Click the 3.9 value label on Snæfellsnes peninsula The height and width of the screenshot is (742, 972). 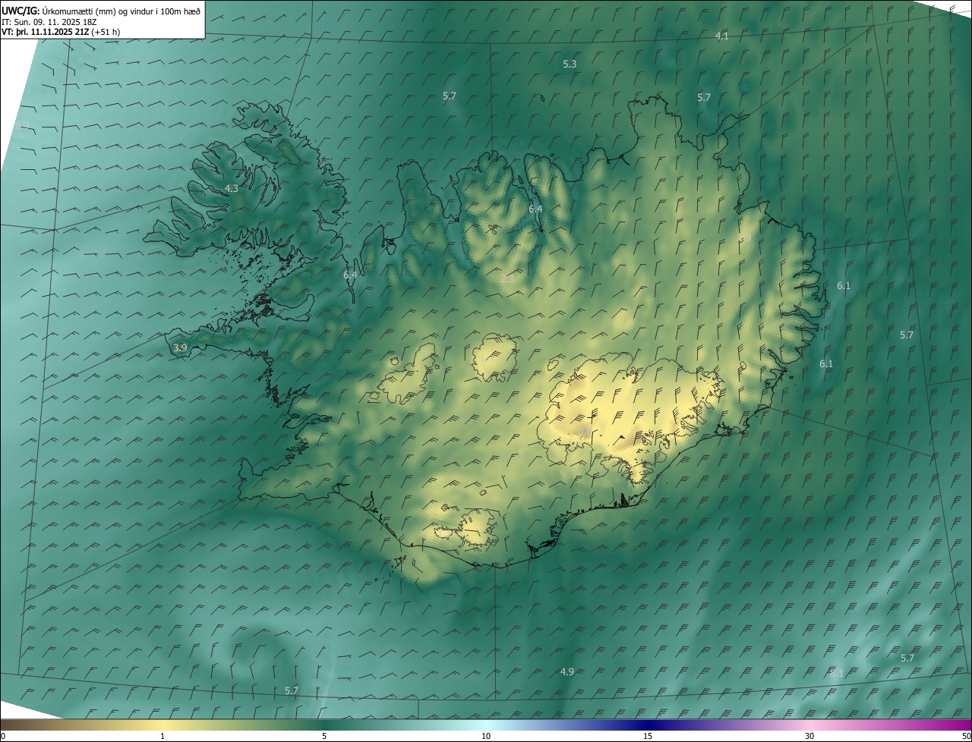180,348
